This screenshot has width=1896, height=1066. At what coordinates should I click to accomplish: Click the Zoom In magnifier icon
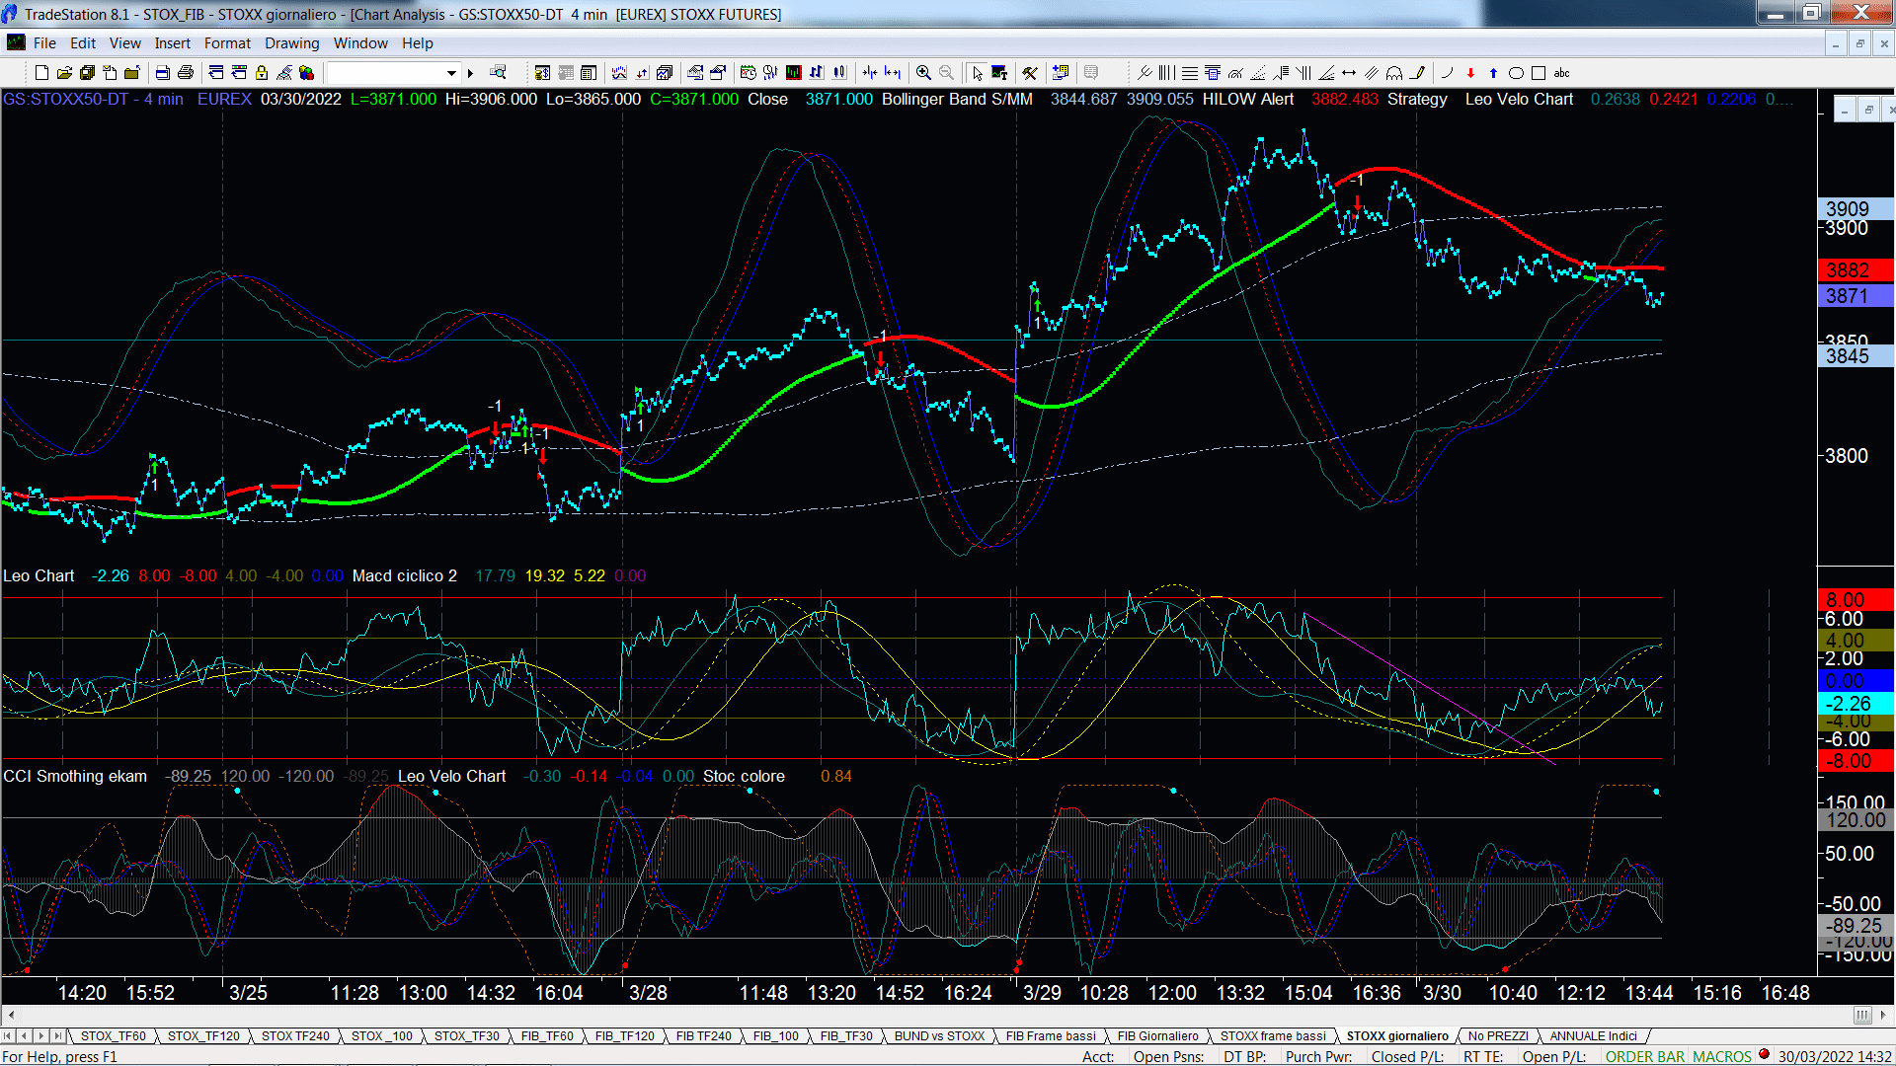click(923, 73)
